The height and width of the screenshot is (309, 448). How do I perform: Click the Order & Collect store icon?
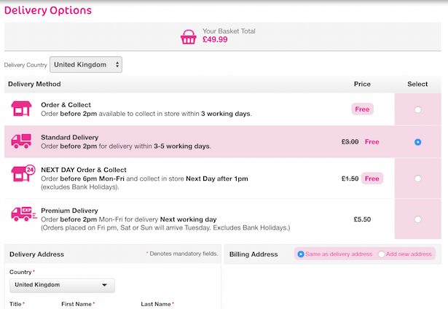tap(20, 109)
